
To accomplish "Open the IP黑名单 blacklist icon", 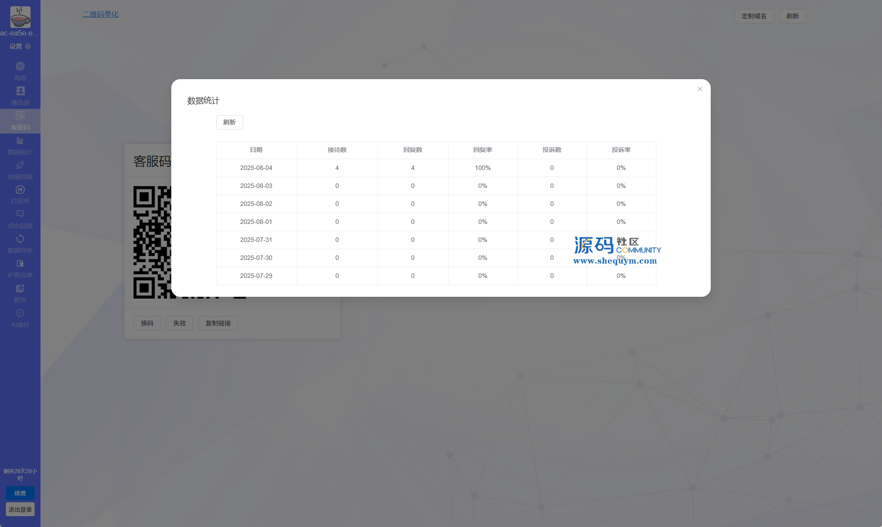I will tap(20, 264).
